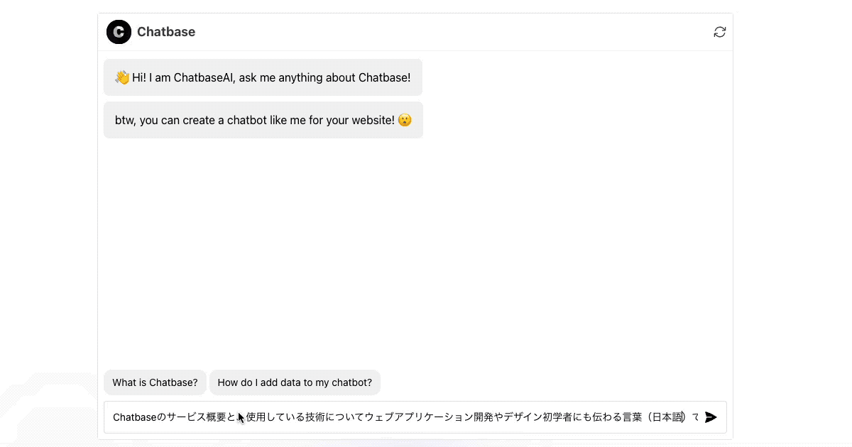Ask the preset question about adding data

pyautogui.click(x=295, y=382)
